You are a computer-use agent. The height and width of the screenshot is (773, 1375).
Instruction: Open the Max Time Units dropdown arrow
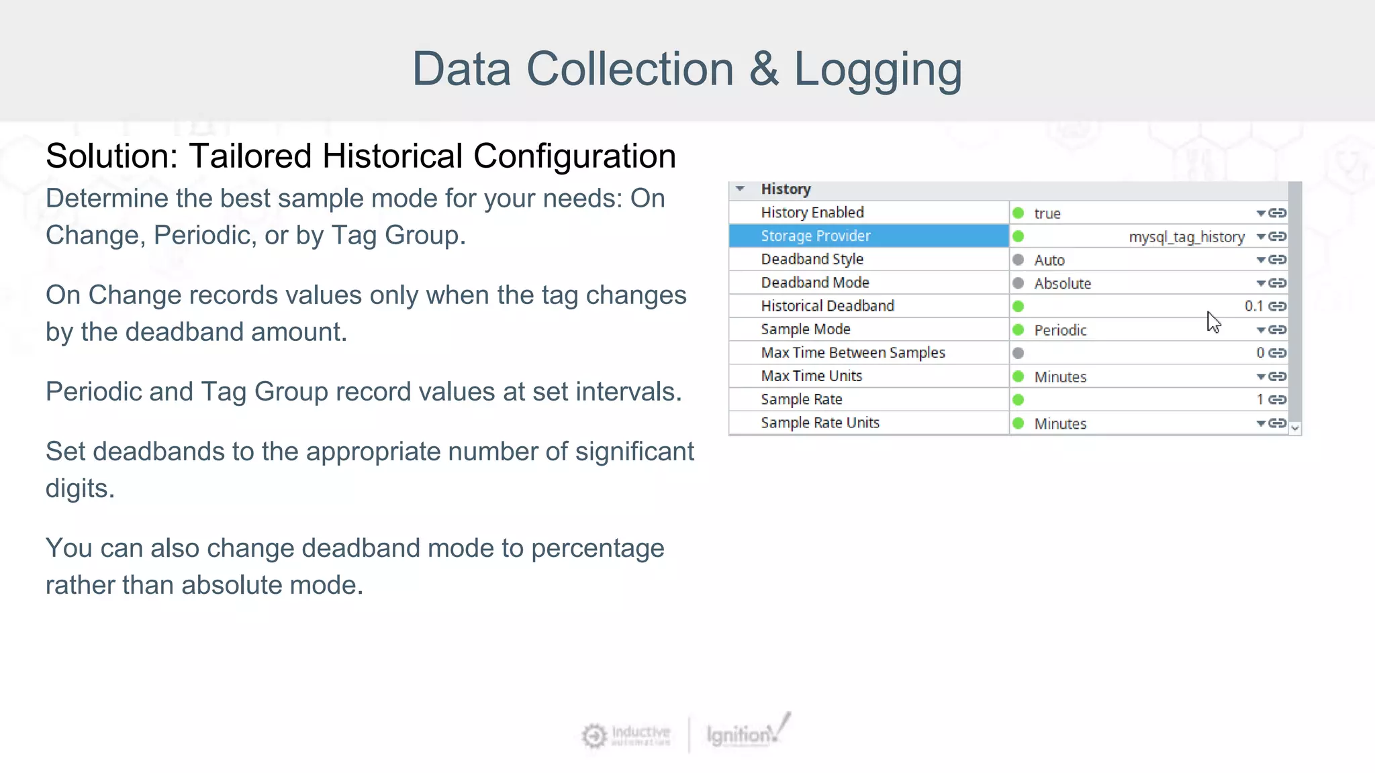(x=1261, y=376)
